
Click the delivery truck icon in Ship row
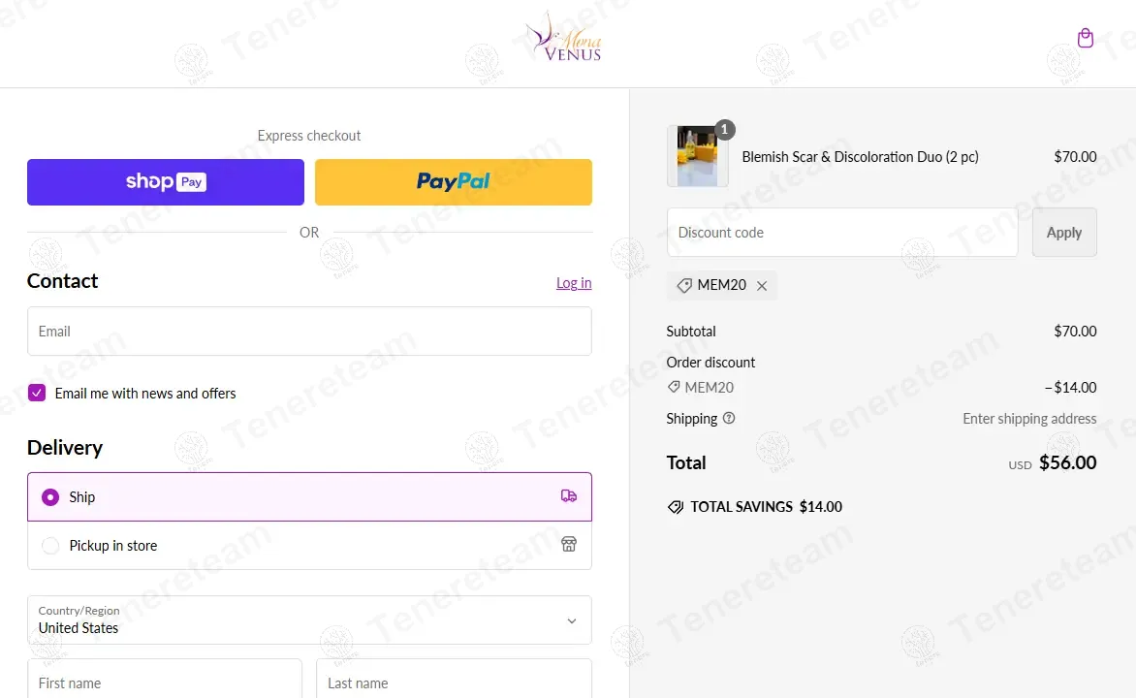[x=569, y=496]
